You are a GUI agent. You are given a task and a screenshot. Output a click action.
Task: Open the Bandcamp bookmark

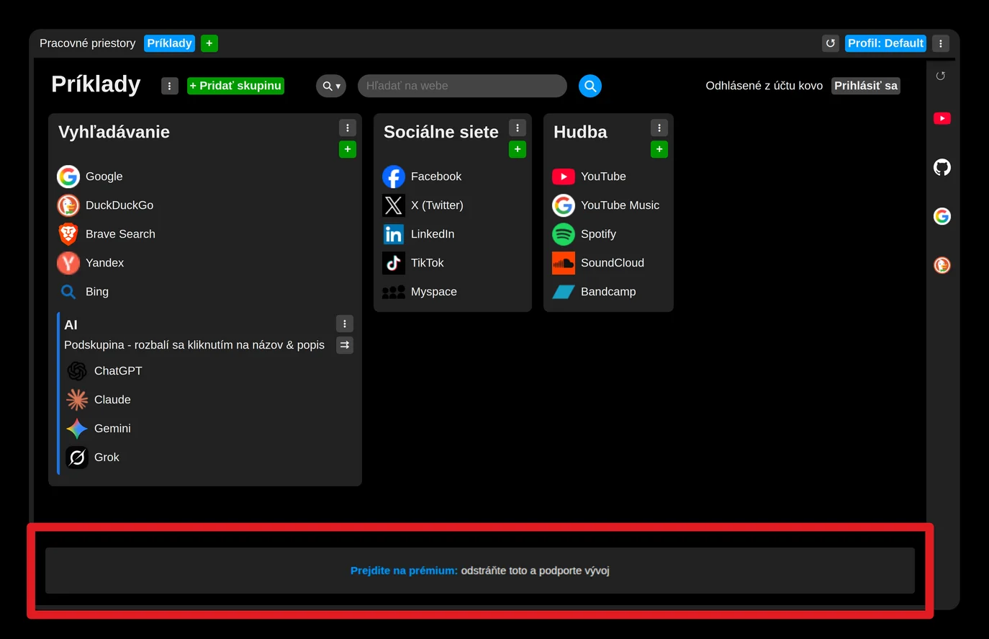(595, 292)
